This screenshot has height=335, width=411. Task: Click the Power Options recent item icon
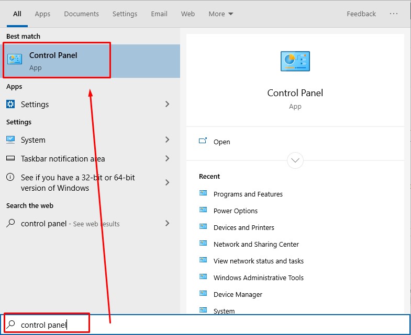tap(203, 210)
